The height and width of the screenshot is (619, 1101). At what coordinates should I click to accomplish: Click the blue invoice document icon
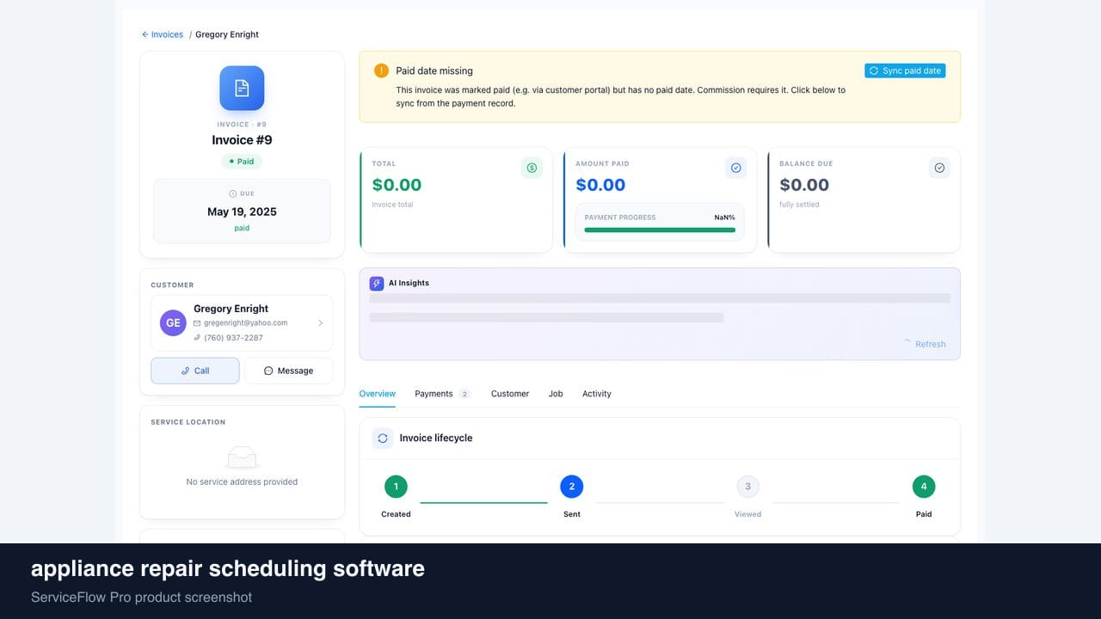242,88
